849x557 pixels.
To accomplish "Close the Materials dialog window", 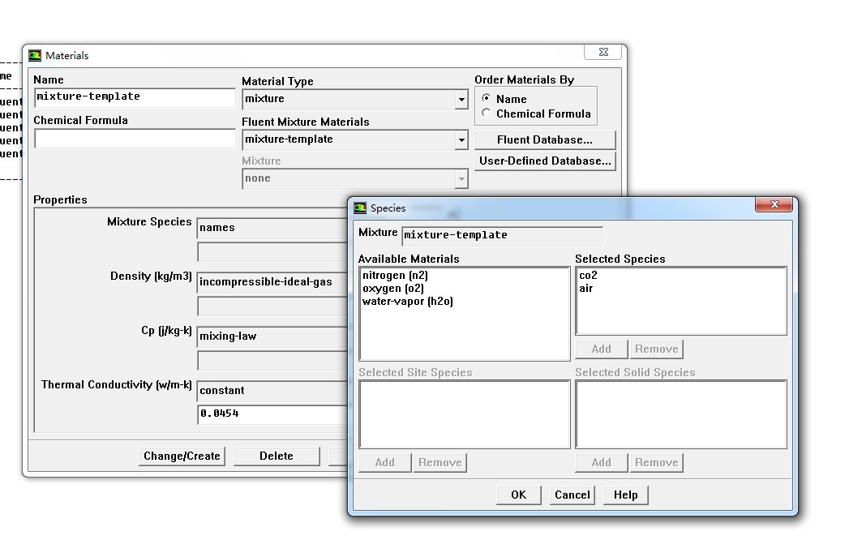I will click(x=603, y=53).
